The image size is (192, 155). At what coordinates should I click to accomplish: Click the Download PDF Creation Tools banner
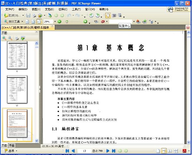point(179,9)
